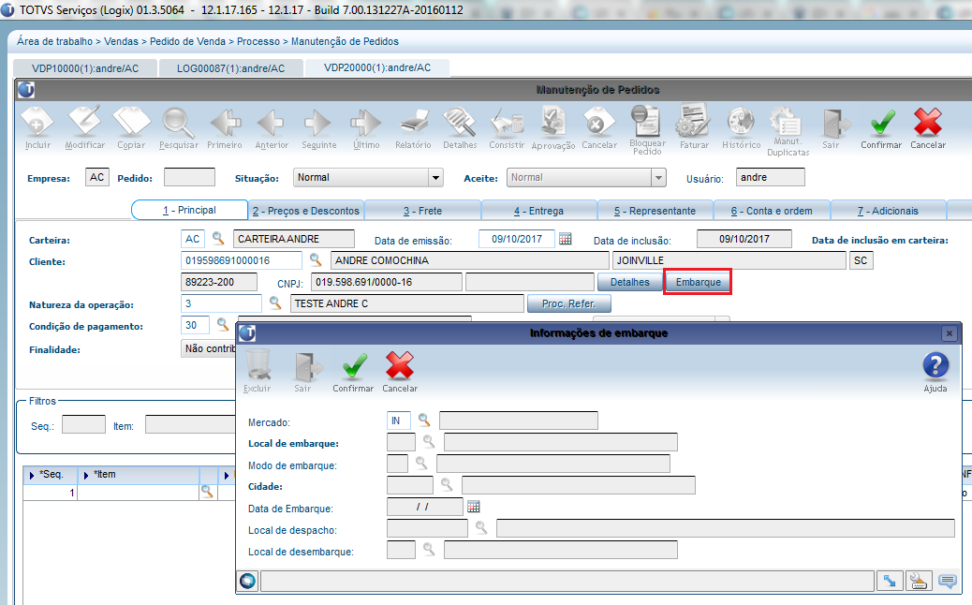Go to Primeiro record
972x605 pixels.
[x=225, y=127]
